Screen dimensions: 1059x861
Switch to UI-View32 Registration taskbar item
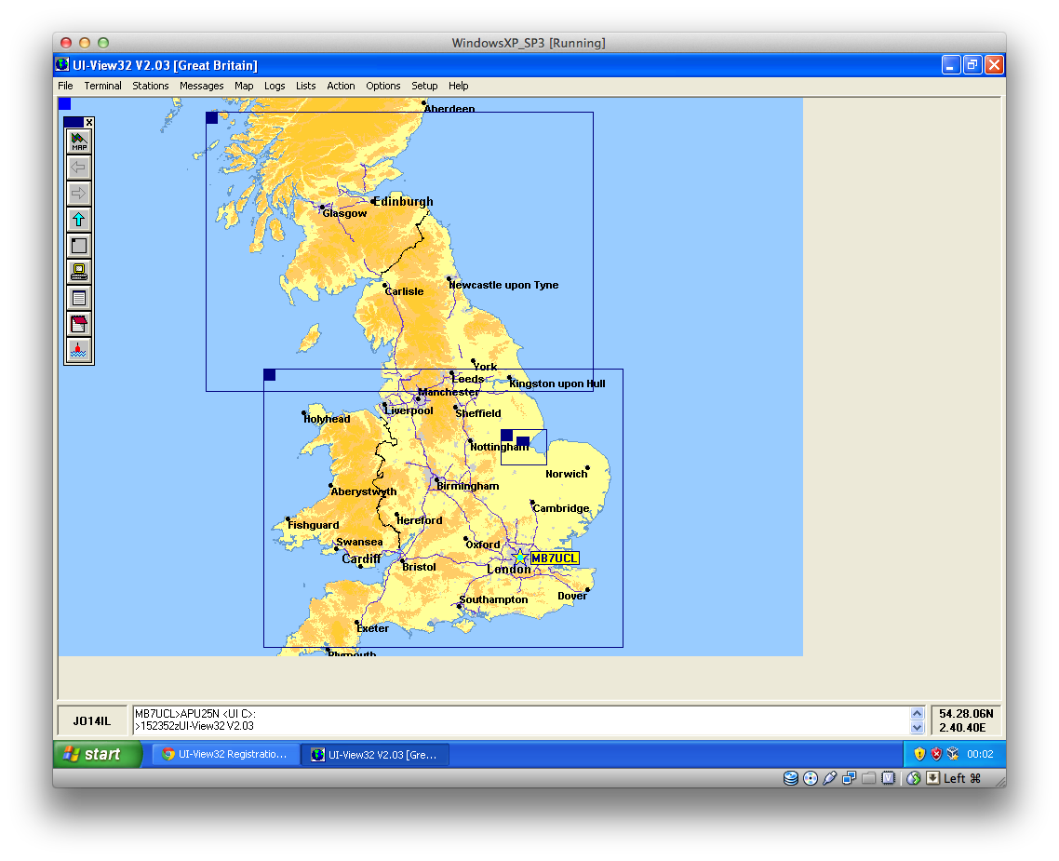click(x=225, y=754)
